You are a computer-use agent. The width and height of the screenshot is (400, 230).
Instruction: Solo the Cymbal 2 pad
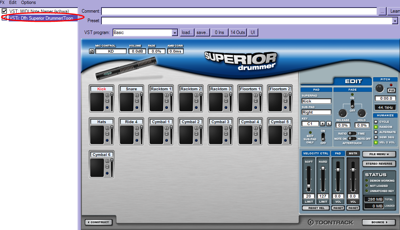click(x=196, y=128)
